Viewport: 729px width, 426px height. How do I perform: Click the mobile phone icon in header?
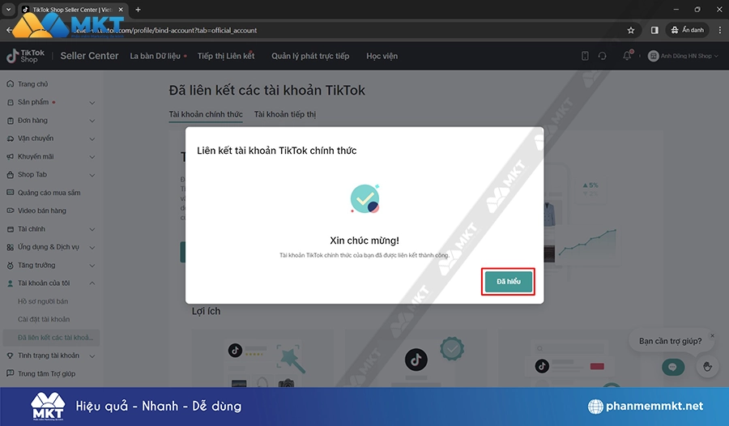585,56
